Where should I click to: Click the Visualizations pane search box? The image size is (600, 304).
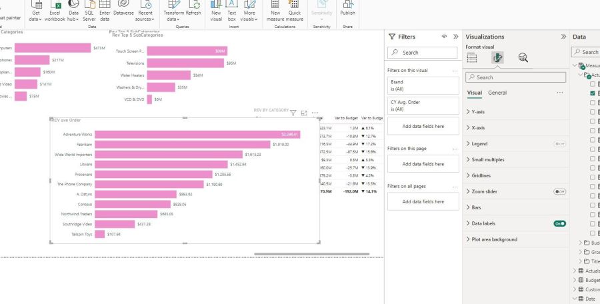pos(515,77)
